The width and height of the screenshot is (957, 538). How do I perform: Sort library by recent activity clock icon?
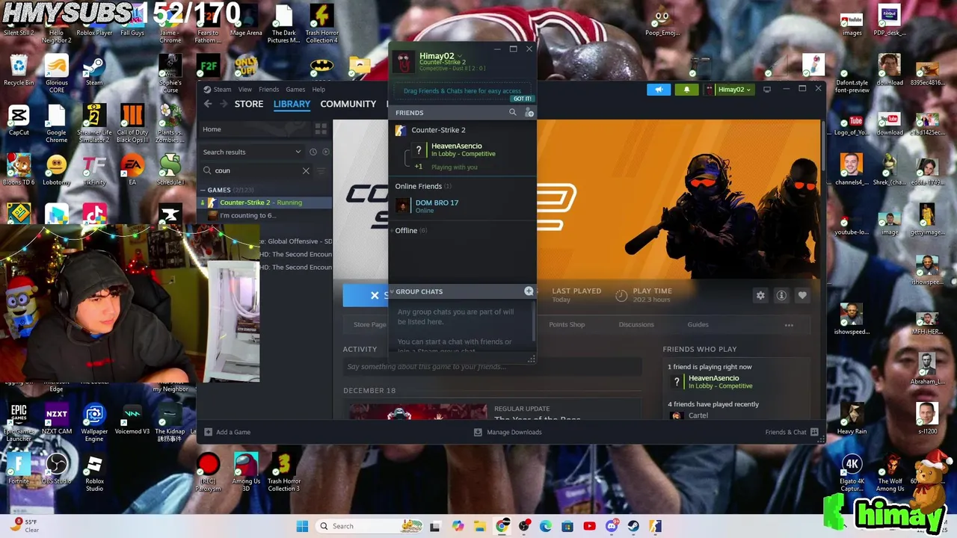pos(313,152)
